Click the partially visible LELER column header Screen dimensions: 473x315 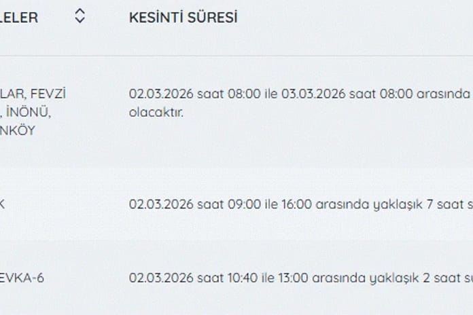click(19, 18)
